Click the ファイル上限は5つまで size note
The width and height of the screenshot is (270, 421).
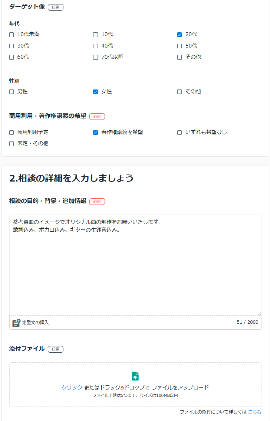(135, 395)
